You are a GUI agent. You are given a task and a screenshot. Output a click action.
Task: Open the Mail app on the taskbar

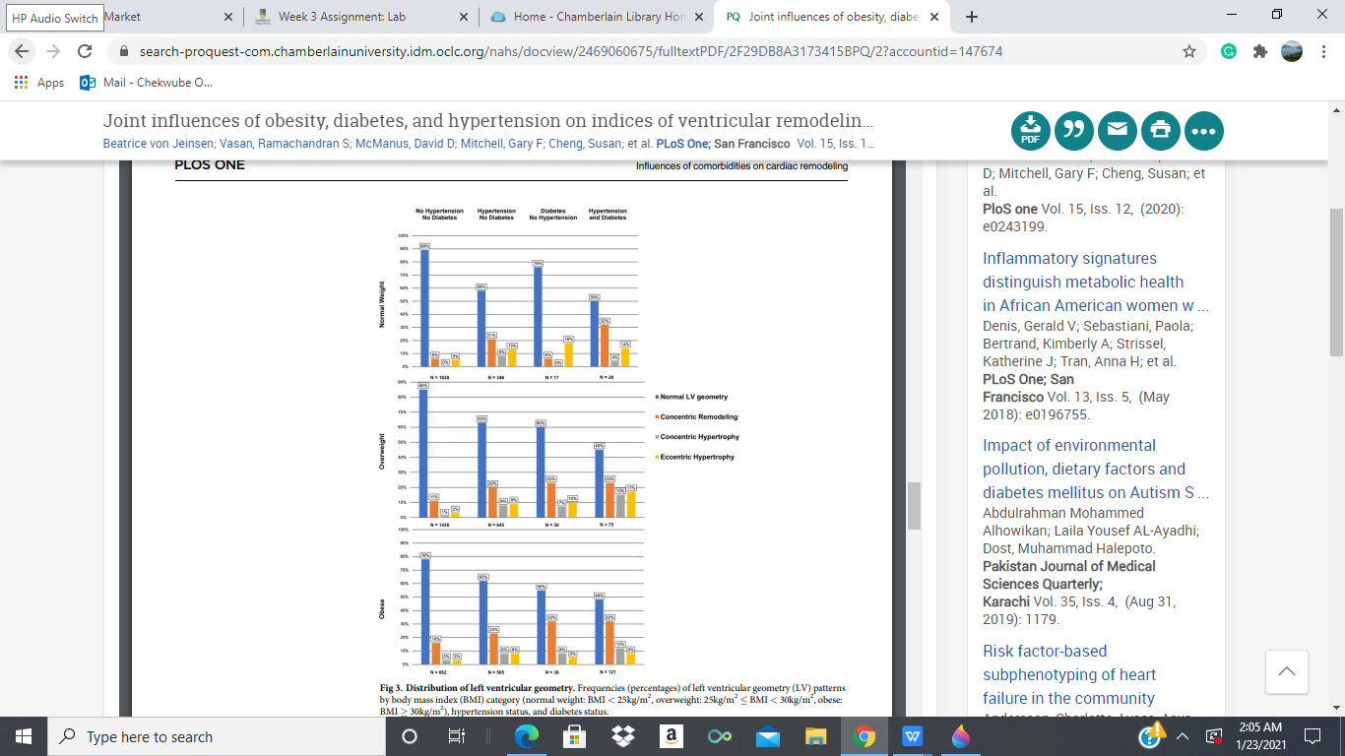[768, 736]
